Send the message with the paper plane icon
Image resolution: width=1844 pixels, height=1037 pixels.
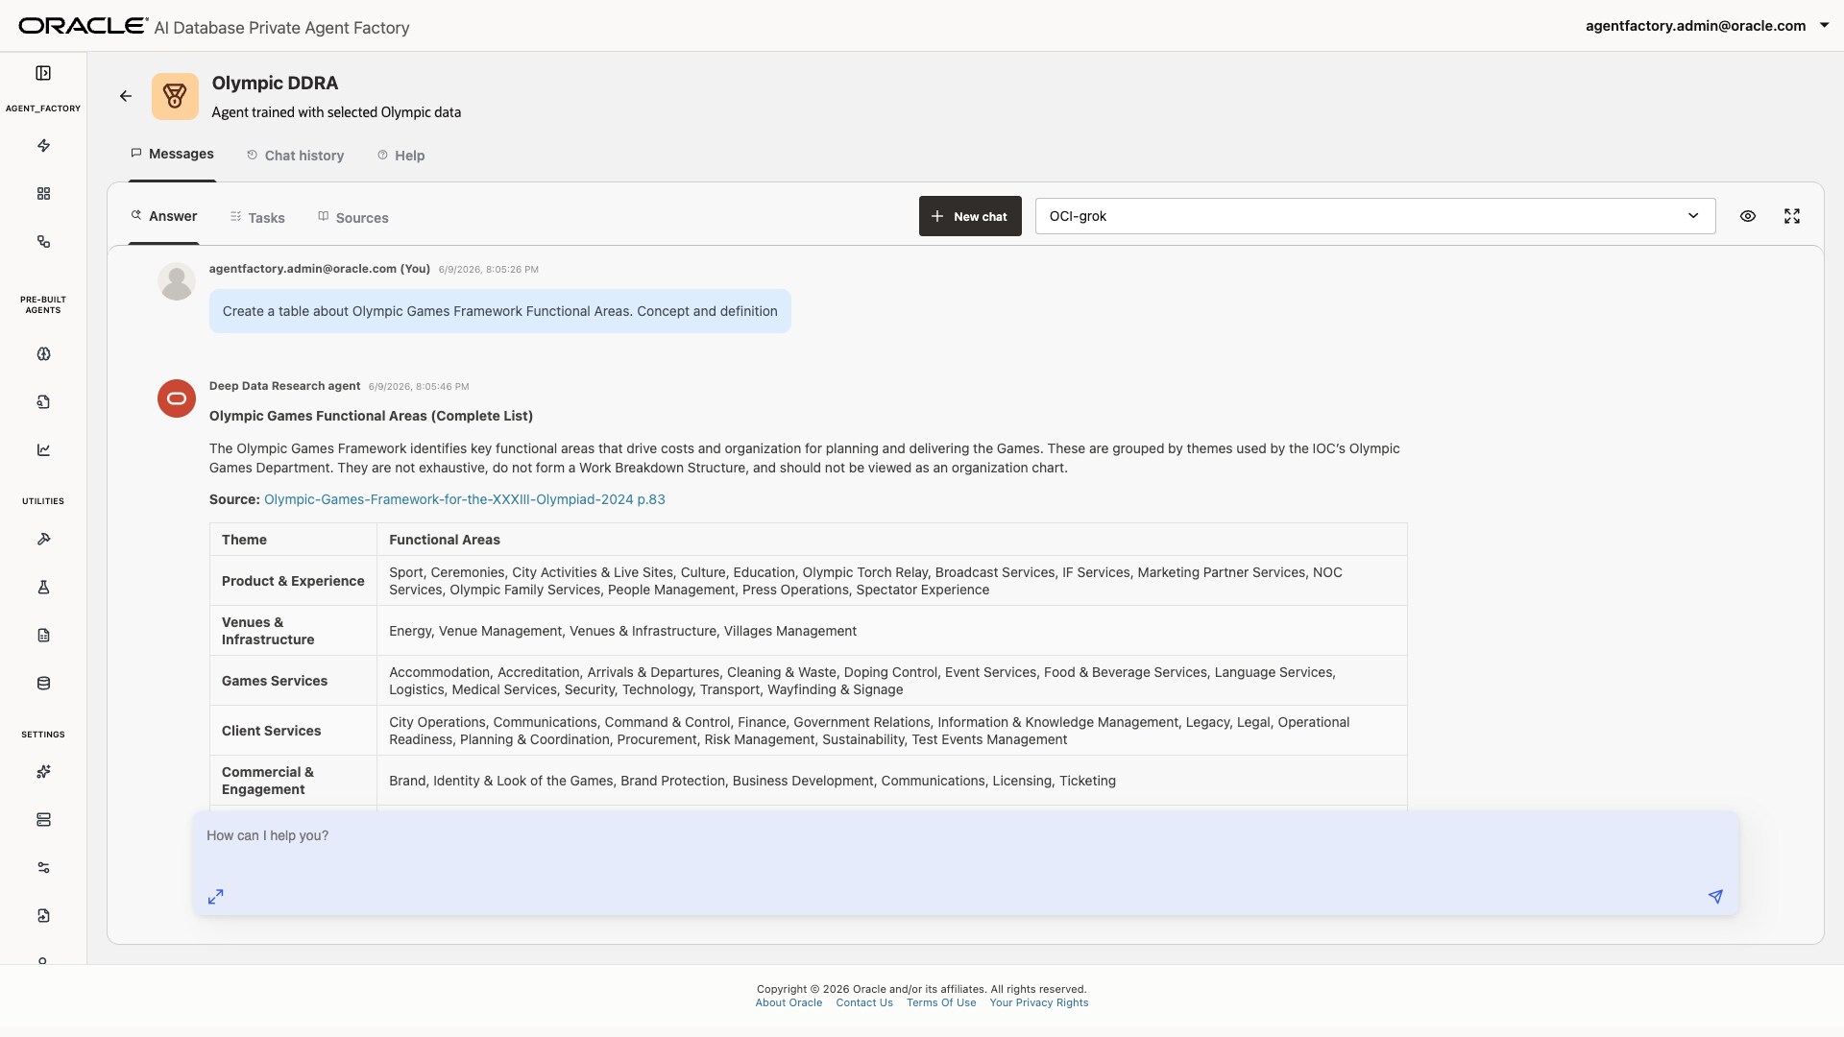(x=1715, y=897)
